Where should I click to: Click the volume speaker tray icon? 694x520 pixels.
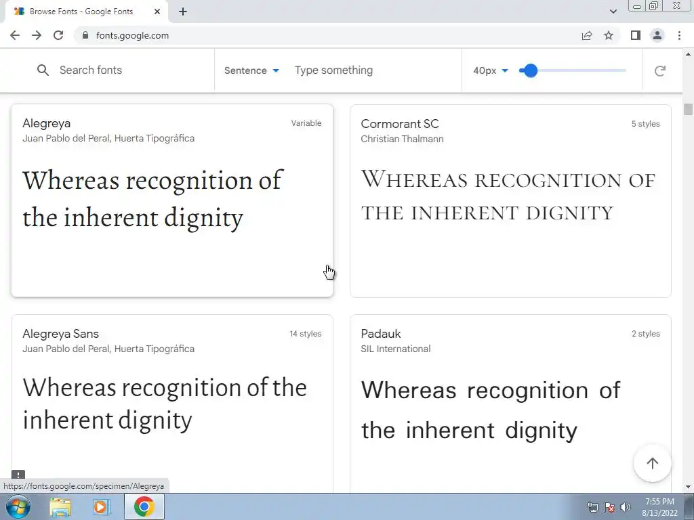click(x=626, y=507)
